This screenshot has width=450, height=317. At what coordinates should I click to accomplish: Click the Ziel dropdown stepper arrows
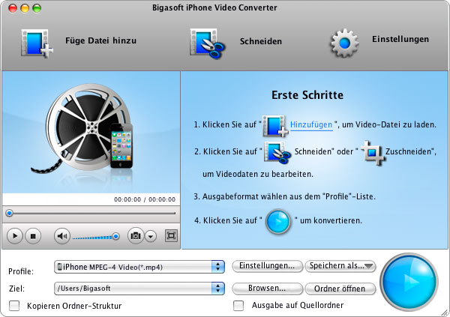(217, 289)
